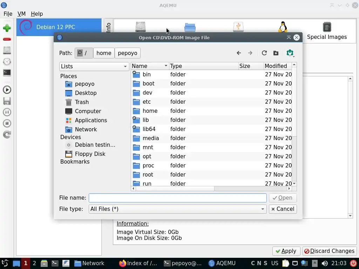Reload the file list
The width and height of the screenshot is (359, 269).
click(264, 53)
